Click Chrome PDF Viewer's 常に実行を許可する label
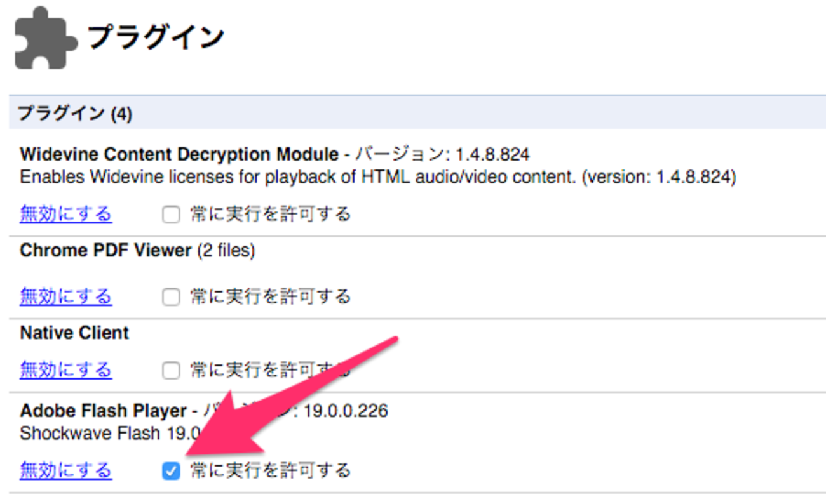The width and height of the screenshot is (826, 504). [x=270, y=296]
